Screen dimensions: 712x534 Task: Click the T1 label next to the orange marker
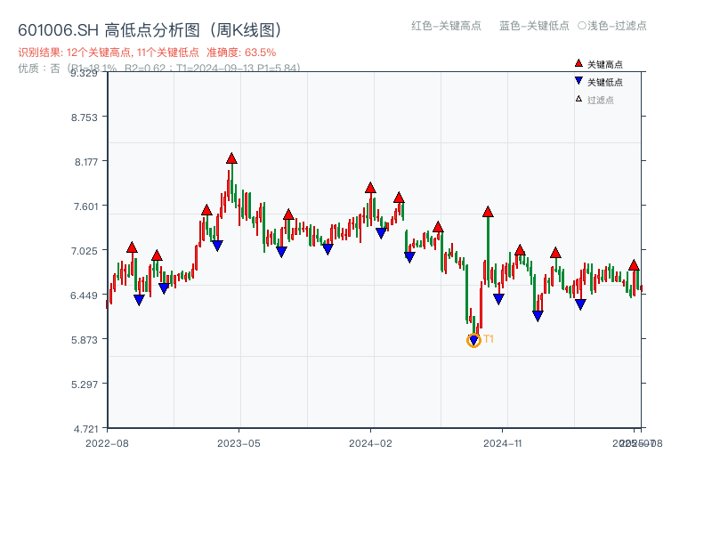[489, 337]
